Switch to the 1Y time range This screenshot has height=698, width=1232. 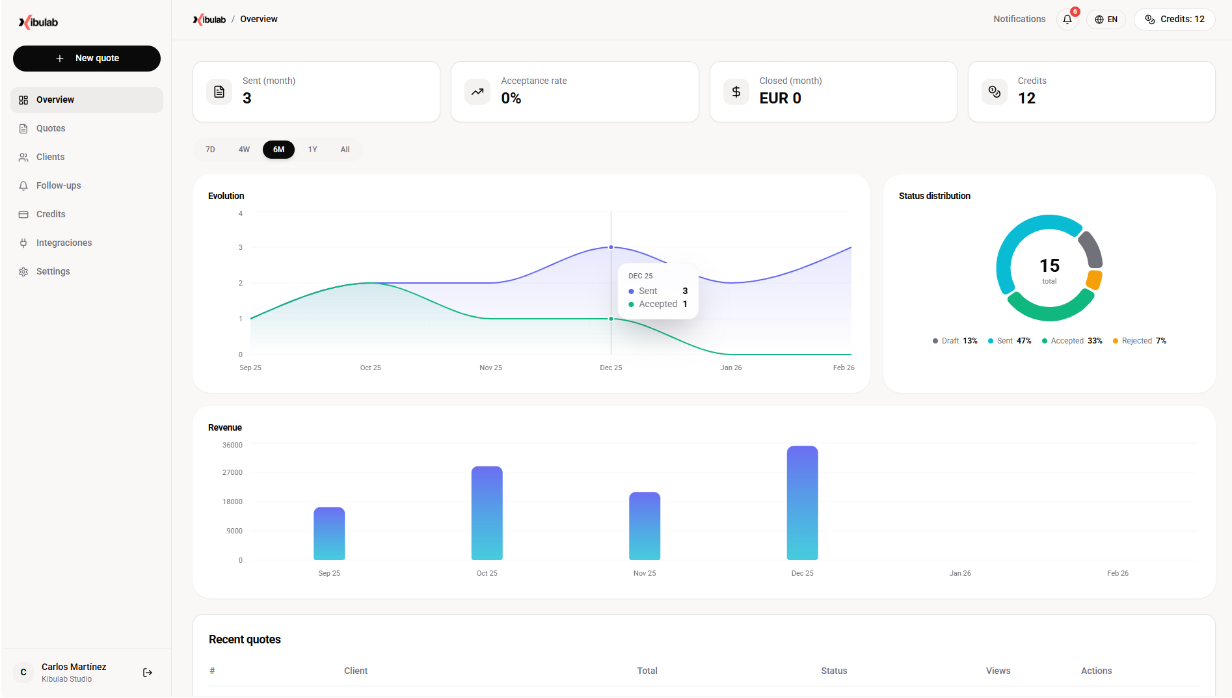(312, 149)
